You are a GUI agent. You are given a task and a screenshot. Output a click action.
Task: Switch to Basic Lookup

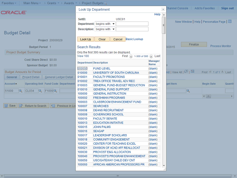click(134, 39)
